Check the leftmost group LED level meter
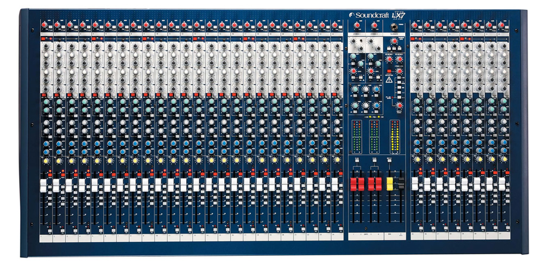543x265 pixels. coord(356,137)
